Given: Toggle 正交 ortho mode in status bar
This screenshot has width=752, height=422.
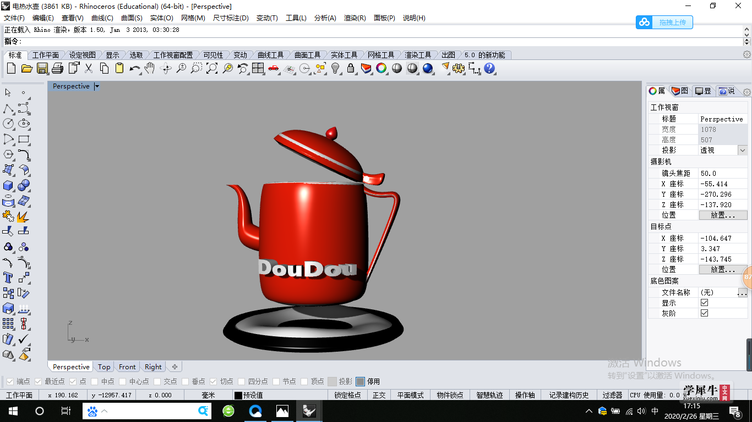Looking at the screenshot, I should point(379,395).
